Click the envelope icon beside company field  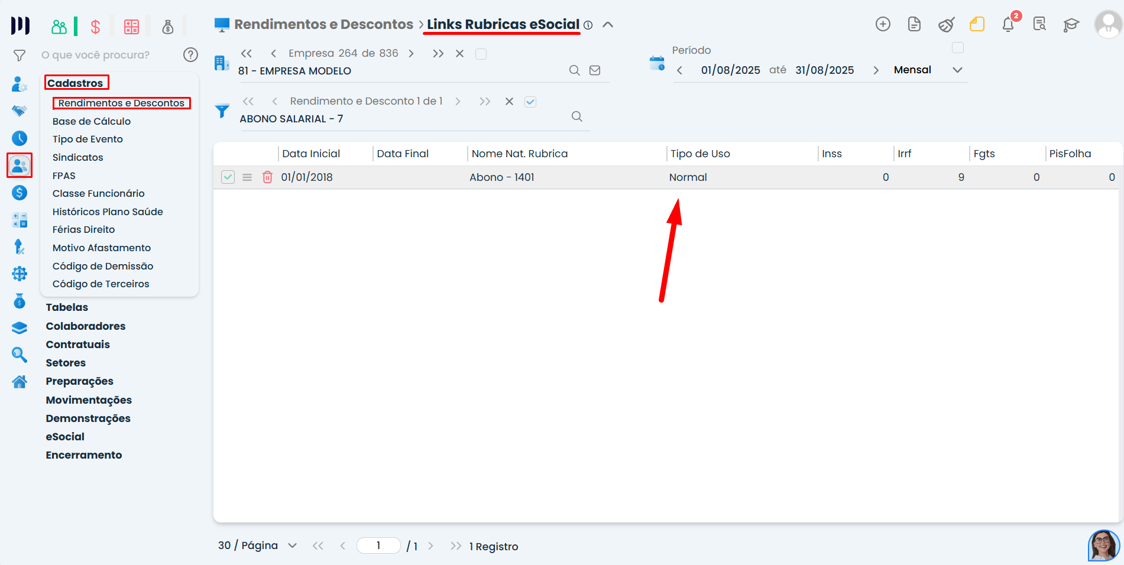point(595,70)
